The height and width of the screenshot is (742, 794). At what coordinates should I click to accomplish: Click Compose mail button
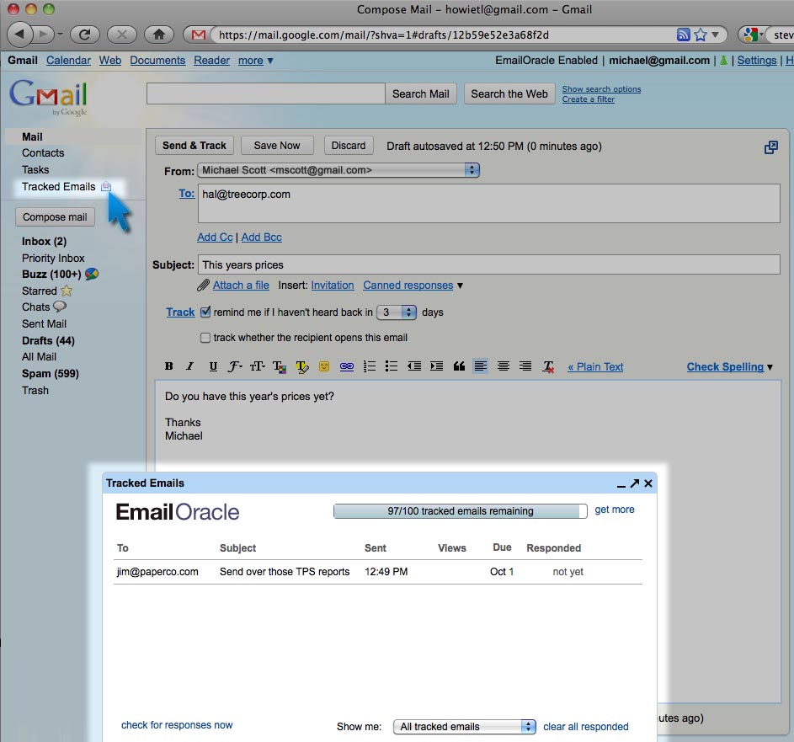(55, 216)
